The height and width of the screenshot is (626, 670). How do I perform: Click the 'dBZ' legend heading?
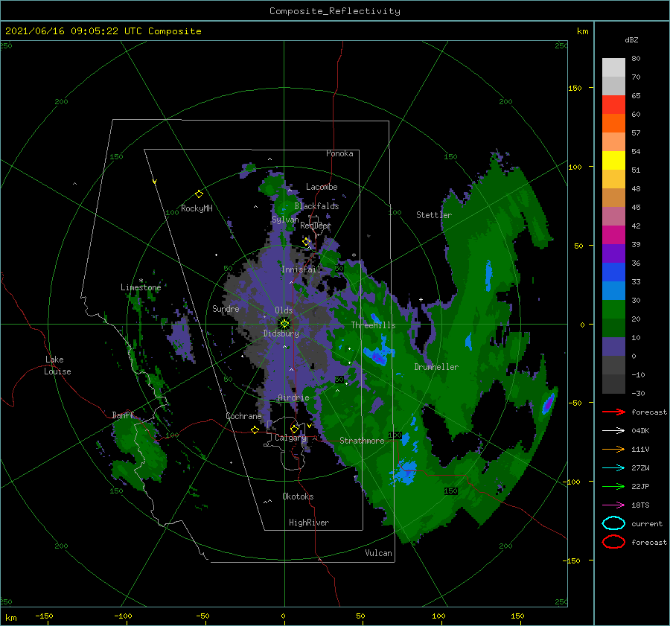pyautogui.click(x=631, y=40)
